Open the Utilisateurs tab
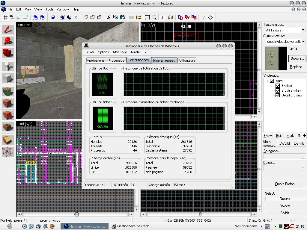The height and width of the screenshot is (230, 307). point(187,60)
